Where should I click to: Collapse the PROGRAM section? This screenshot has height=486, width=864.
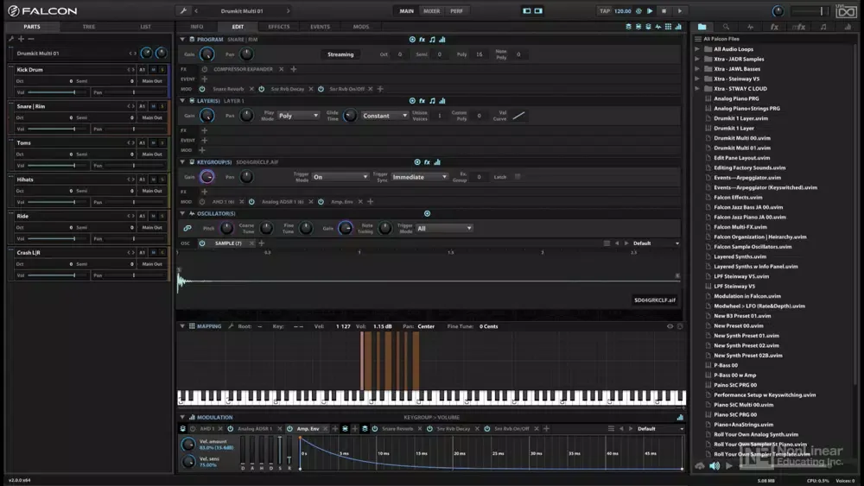point(182,39)
